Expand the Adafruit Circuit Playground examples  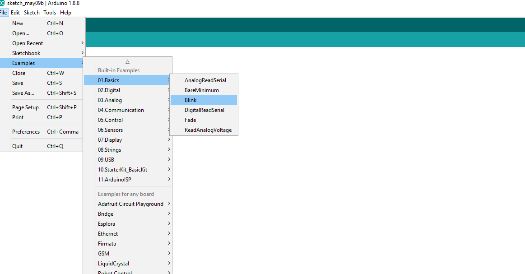tap(131, 204)
